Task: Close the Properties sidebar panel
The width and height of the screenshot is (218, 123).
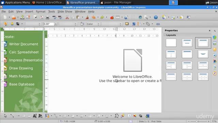Action: click(x=209, y=30)
